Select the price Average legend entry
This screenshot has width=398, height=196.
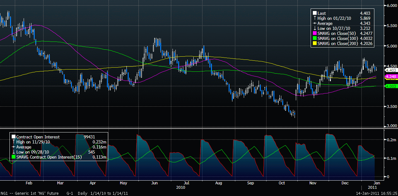(x=325, y=24)
